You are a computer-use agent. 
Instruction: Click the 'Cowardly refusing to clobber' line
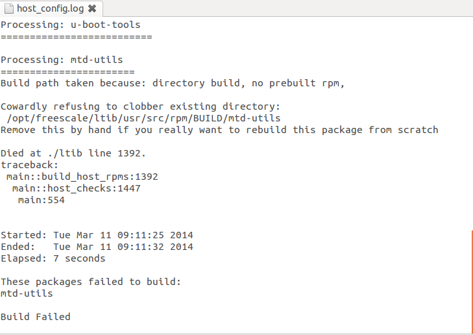[x=141, y=106]
